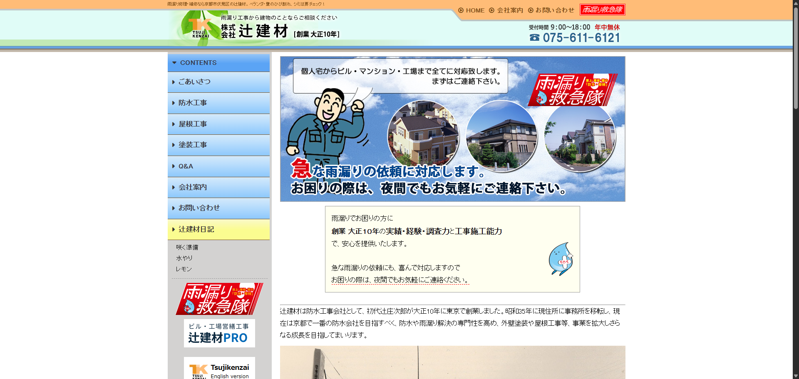Image resolution: width=799 pixels, height=379 pixels.
Task: Click the 雨漏り救急隊 logo in hero banner
Action: coord(572,90)
